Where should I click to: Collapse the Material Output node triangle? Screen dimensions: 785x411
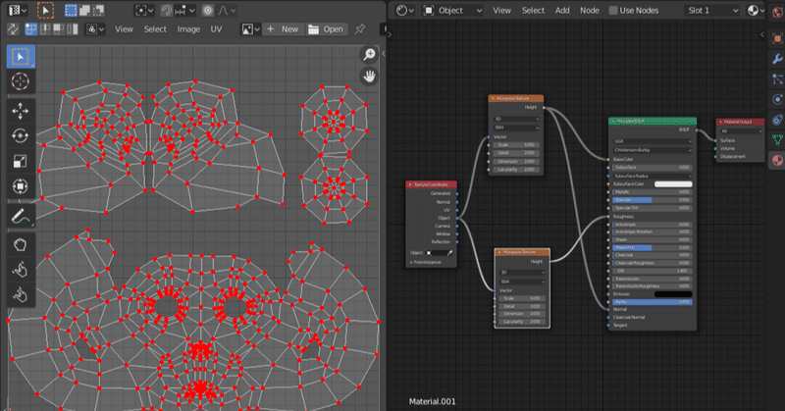pos(721,122)
